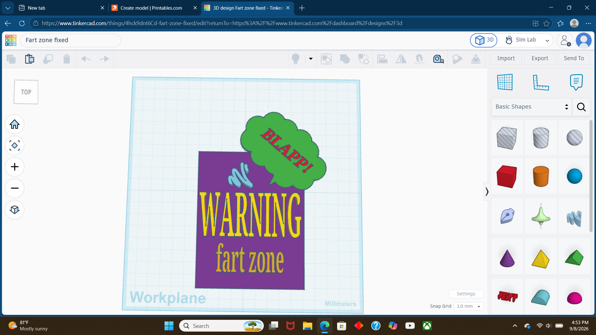The image size is (596, 335).
Task: Click the Send To button
Action: click(574, 58)
